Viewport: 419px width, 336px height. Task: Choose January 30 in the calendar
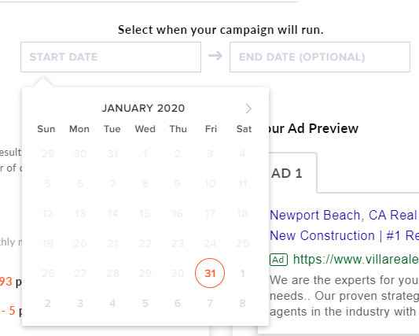178,273
